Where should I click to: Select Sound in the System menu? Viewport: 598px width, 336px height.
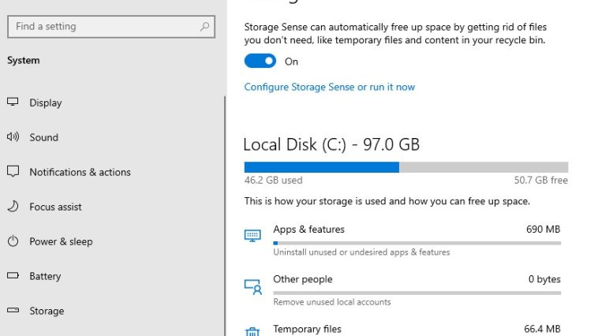(44, 137)
